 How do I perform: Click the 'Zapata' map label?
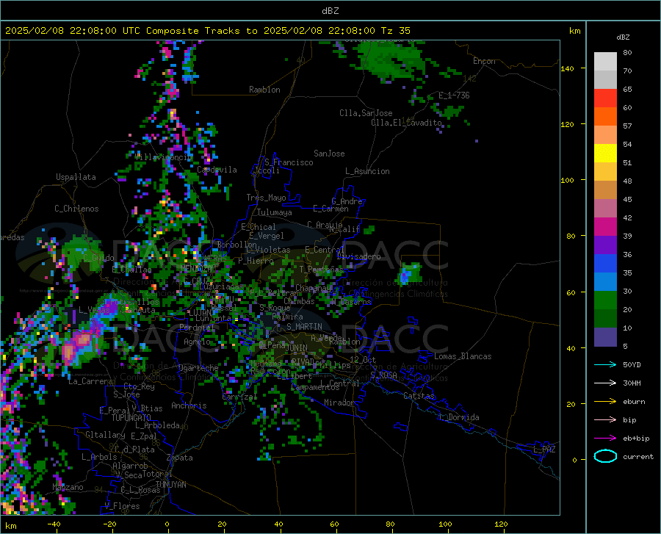180,458
